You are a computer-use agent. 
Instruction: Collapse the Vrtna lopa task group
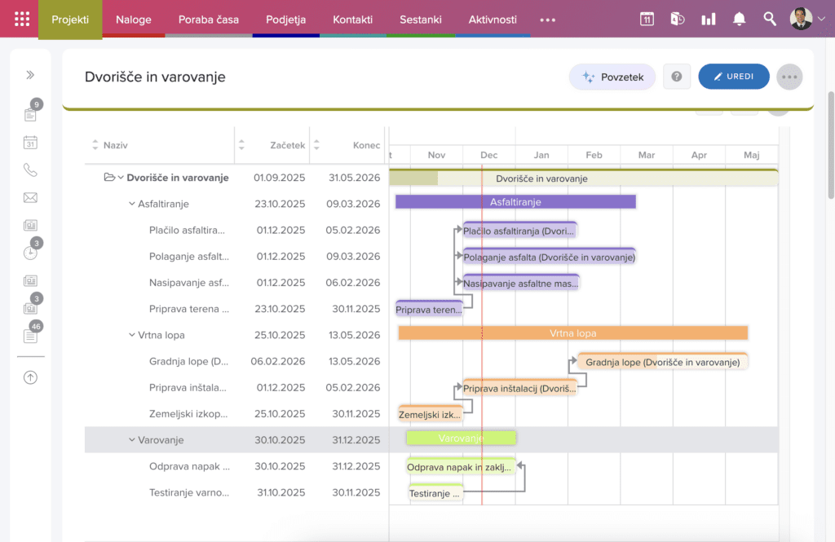click(132, 335)
